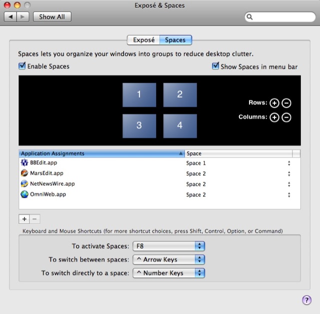Viewport: 320px width, 314px height.
Task: Click the NetNewsWire.app icon
Action: [x=24, y=184]
